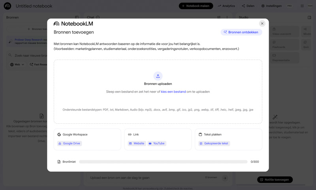Open Analytics from the top bar

tap(226, 6)
